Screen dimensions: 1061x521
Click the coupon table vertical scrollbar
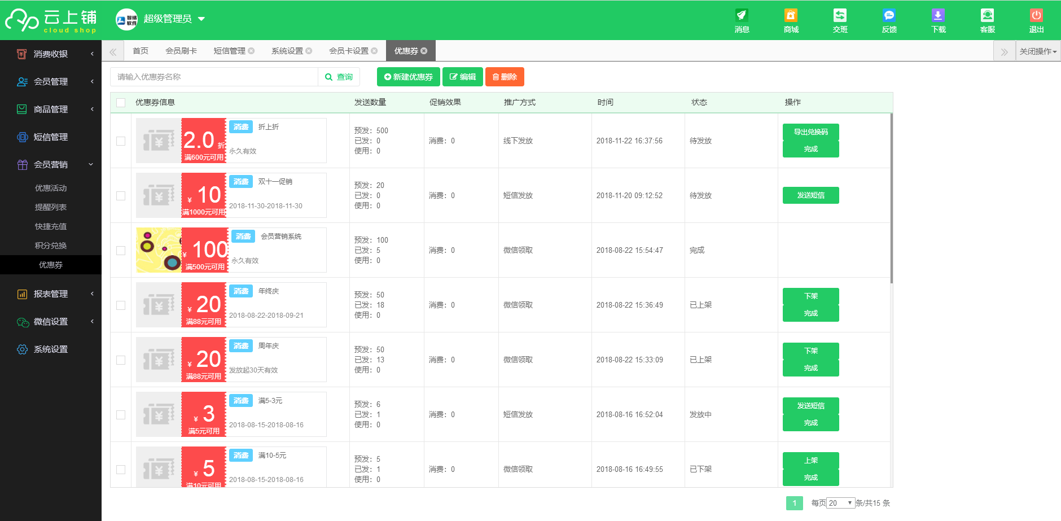(x=892, y=198)
